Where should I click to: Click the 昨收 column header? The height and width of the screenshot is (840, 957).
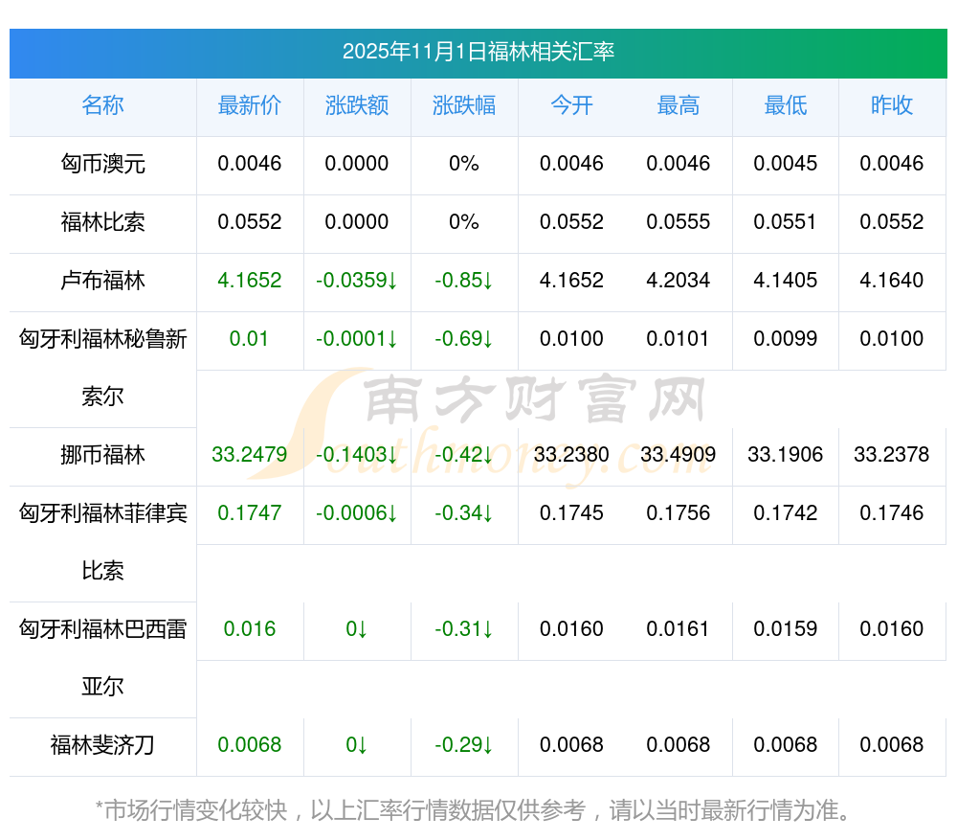[x=892, y=106]
